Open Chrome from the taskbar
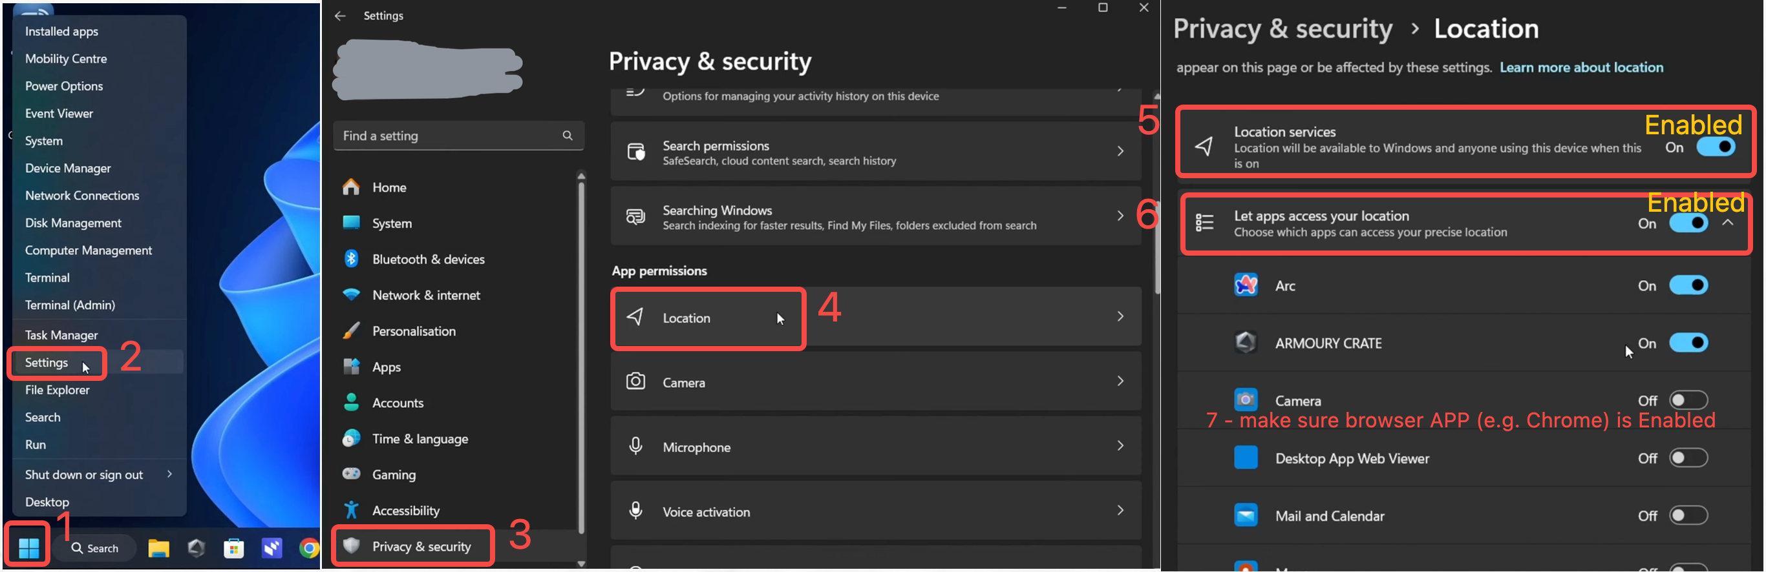 309,548
